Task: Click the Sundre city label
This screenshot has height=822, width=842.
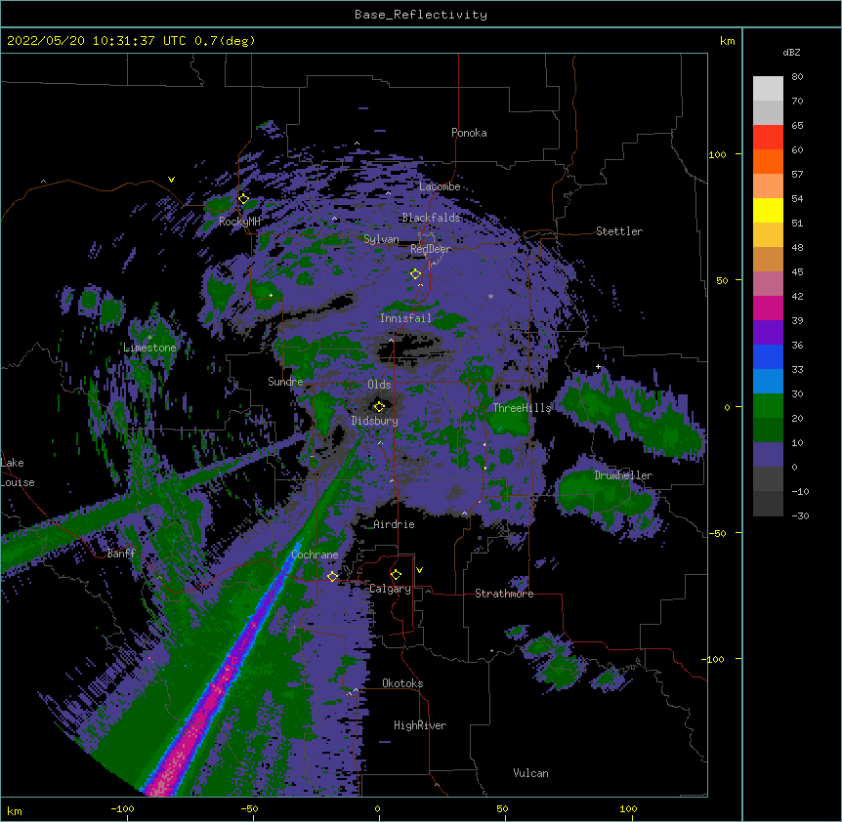Action: [x=285, y=382]
